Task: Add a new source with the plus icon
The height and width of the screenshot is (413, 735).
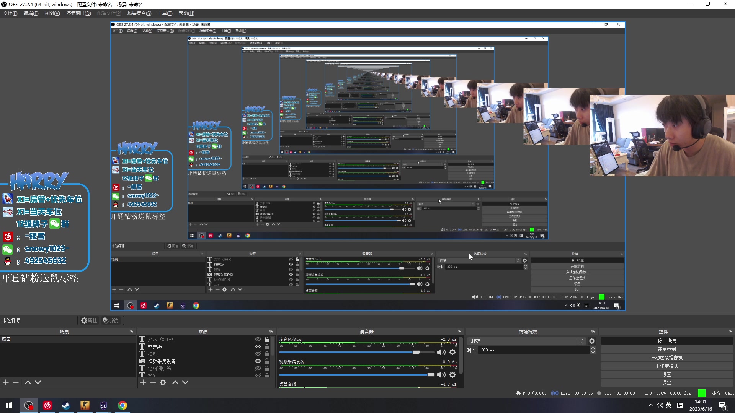Action: (x=143, y=382)
